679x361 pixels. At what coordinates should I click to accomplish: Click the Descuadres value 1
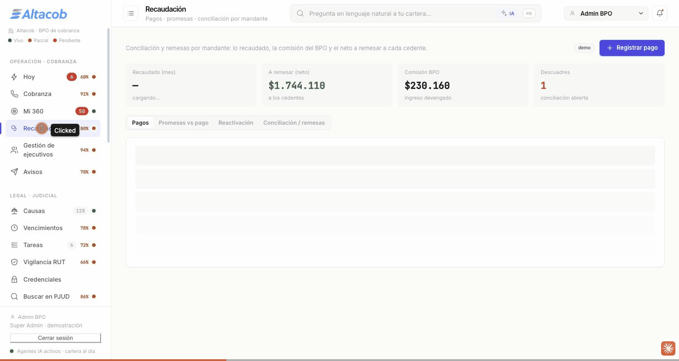[x=543, y=85]
